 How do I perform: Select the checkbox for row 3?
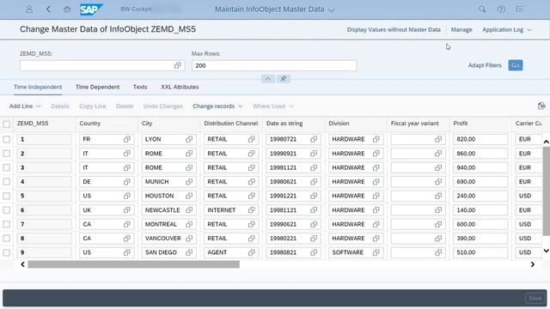[7, 167]
